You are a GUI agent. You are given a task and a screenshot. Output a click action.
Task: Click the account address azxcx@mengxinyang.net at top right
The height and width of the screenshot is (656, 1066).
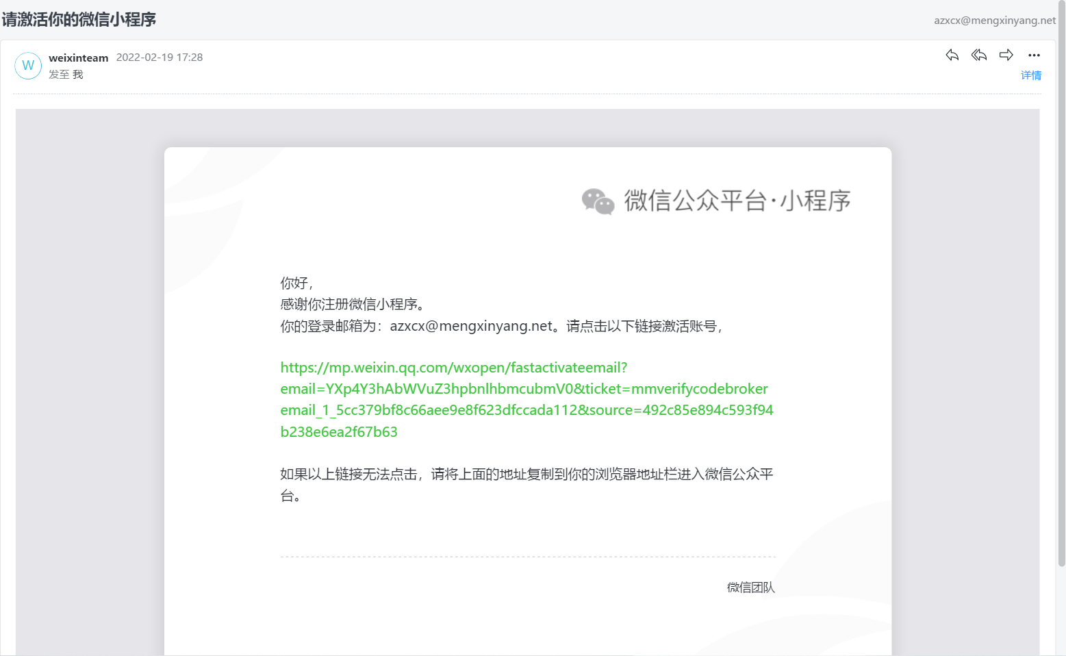coord(995,21)
